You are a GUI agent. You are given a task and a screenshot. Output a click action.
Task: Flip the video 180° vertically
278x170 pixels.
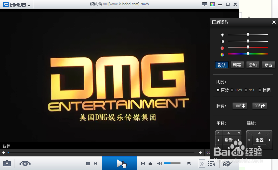point(240,106)
